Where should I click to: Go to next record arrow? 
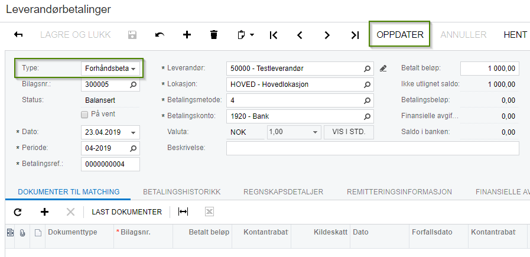point(327,35)
